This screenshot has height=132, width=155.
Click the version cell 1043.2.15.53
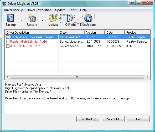(95, 46)
